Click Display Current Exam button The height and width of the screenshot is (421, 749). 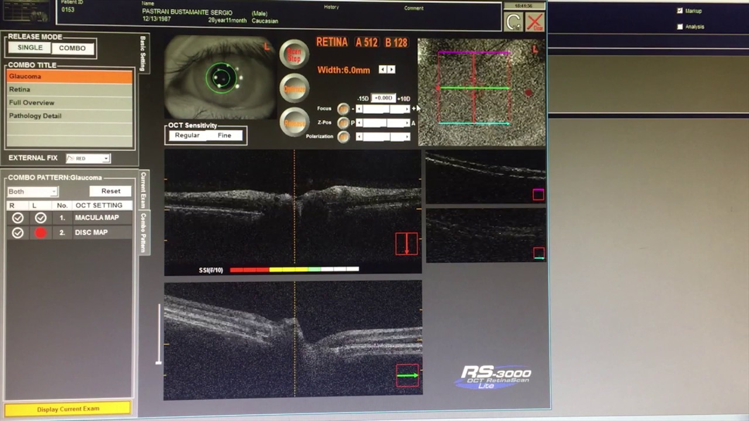(x=68, y=409)
